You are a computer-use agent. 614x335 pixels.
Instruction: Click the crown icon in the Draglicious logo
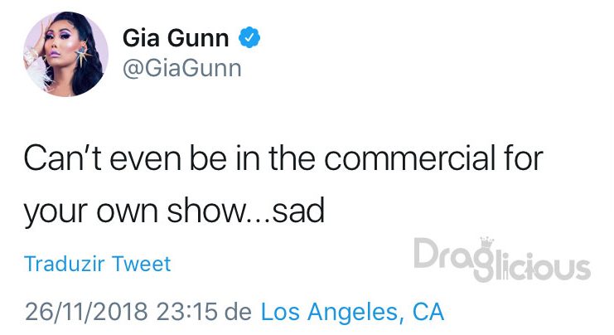(486, 242)
